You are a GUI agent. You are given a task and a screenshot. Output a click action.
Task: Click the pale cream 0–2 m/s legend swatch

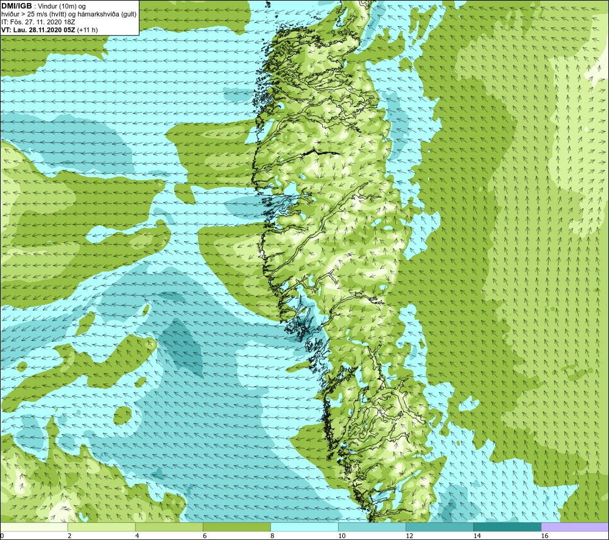pos(34,527)
